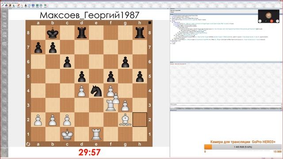Click the highlighted empty h2 square

click(140, 120)
